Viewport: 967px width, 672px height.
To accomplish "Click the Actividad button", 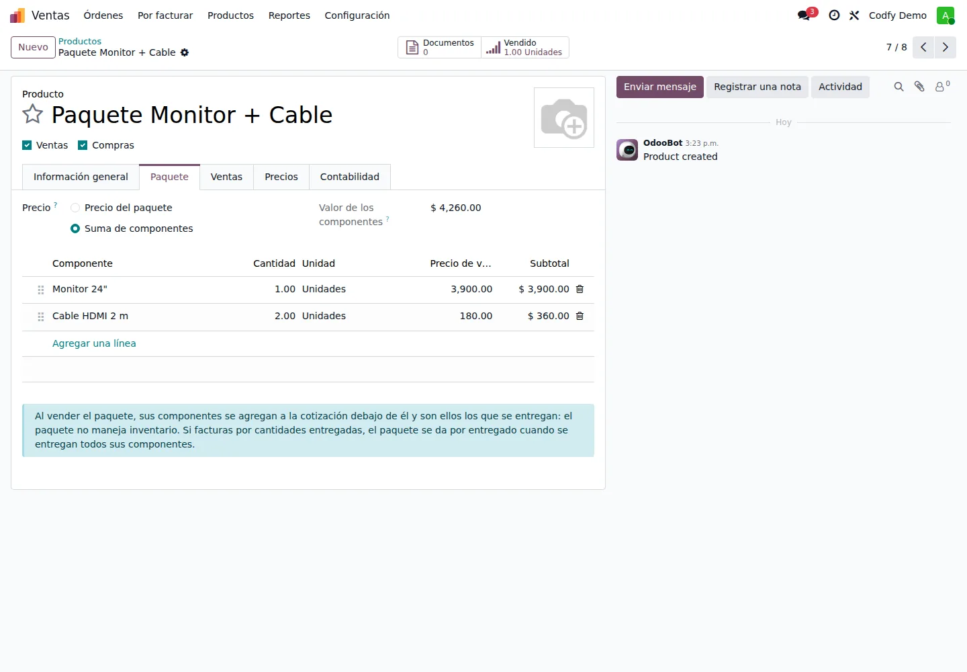I will pyautogui.click(x=840, y=87).
